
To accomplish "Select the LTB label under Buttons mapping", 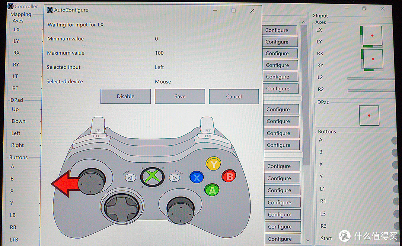I will pos(14,240).
